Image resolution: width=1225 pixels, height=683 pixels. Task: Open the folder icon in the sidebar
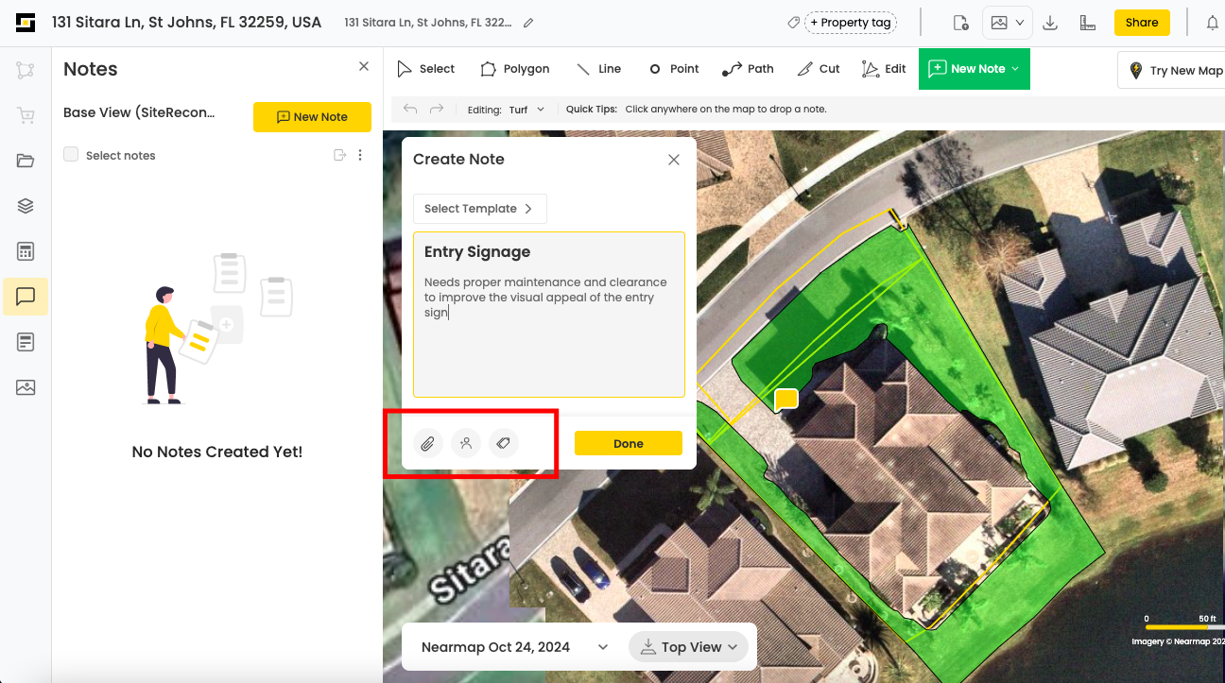tap(26, 161)
